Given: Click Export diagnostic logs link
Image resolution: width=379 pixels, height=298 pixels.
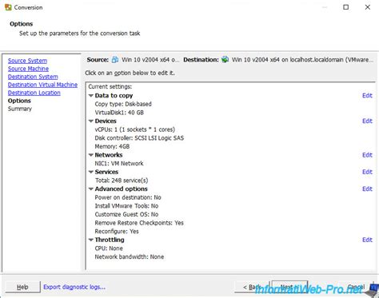Looking at the screenshot, I should click(74, 287).
